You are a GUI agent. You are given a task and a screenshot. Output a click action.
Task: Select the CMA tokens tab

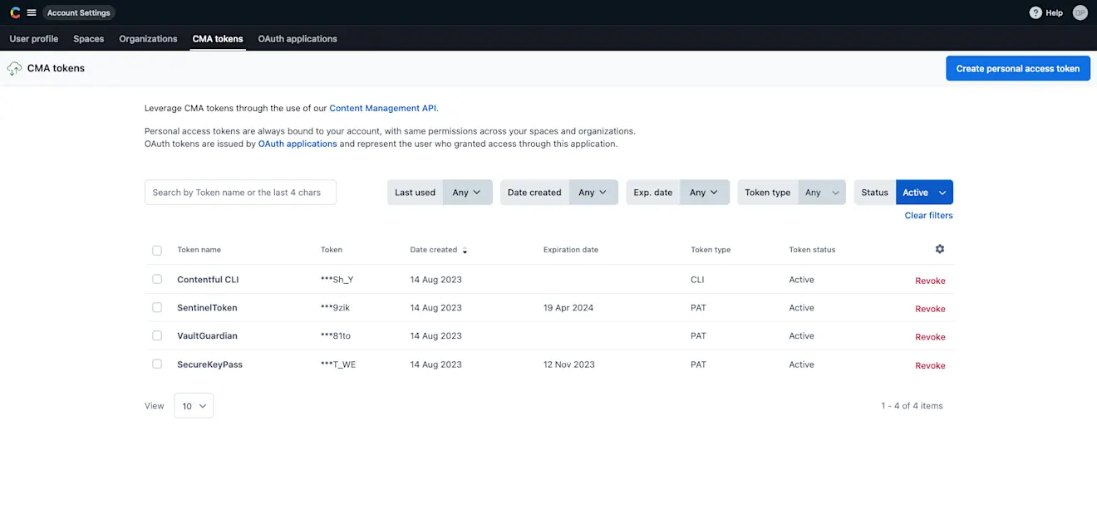[x=218, y=39]
